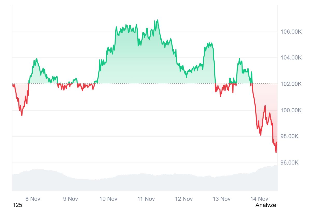Click the 12 Nov axis label
This screenshot has height=207, width=311.
[184, 199]
